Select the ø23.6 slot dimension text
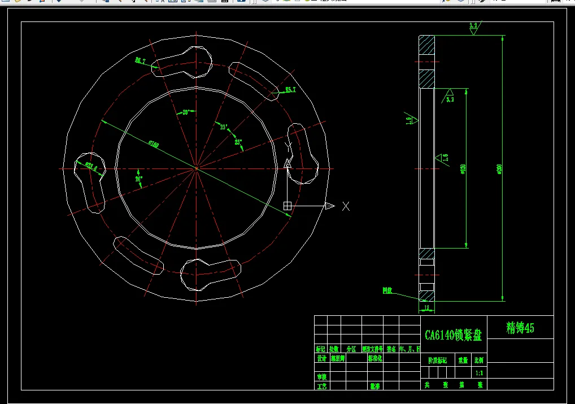 click(x=92, y=167)
